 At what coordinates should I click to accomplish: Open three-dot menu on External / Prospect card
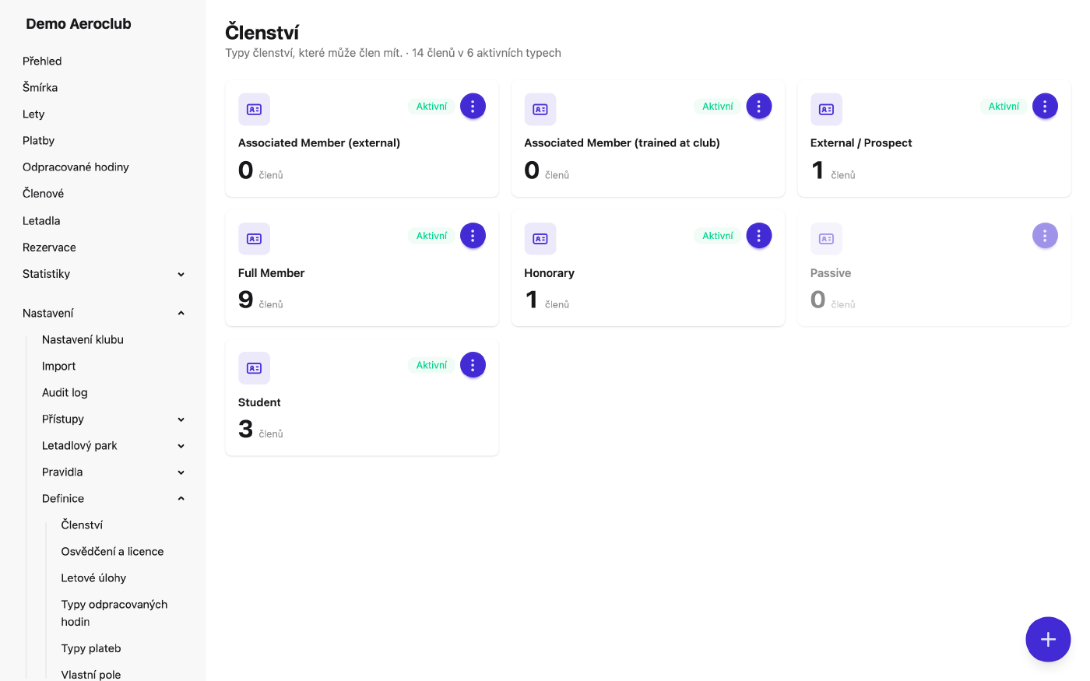click(x=1045, y=106)
